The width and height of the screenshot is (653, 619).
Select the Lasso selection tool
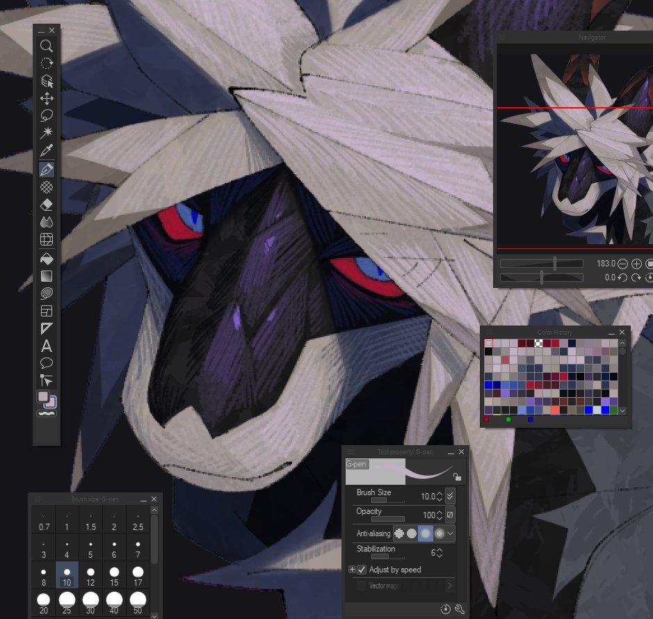click(x=46, y=115)
